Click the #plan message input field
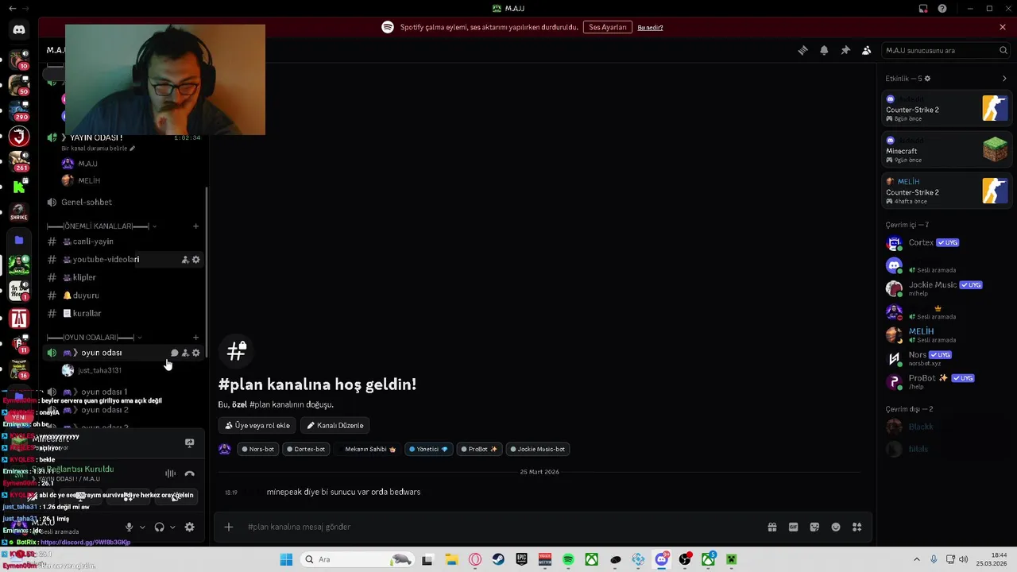 [x=501, y=527]
